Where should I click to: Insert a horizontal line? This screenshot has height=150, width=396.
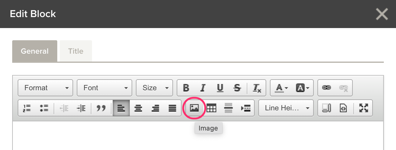pyautogui.click(x=228, y=108)
